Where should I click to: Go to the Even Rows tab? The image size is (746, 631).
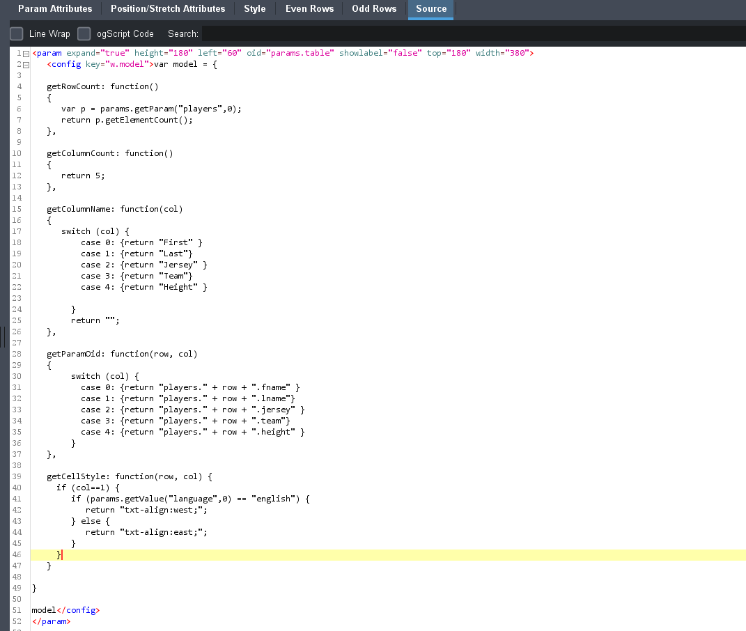pyautogui.click(x=309, y=9)
